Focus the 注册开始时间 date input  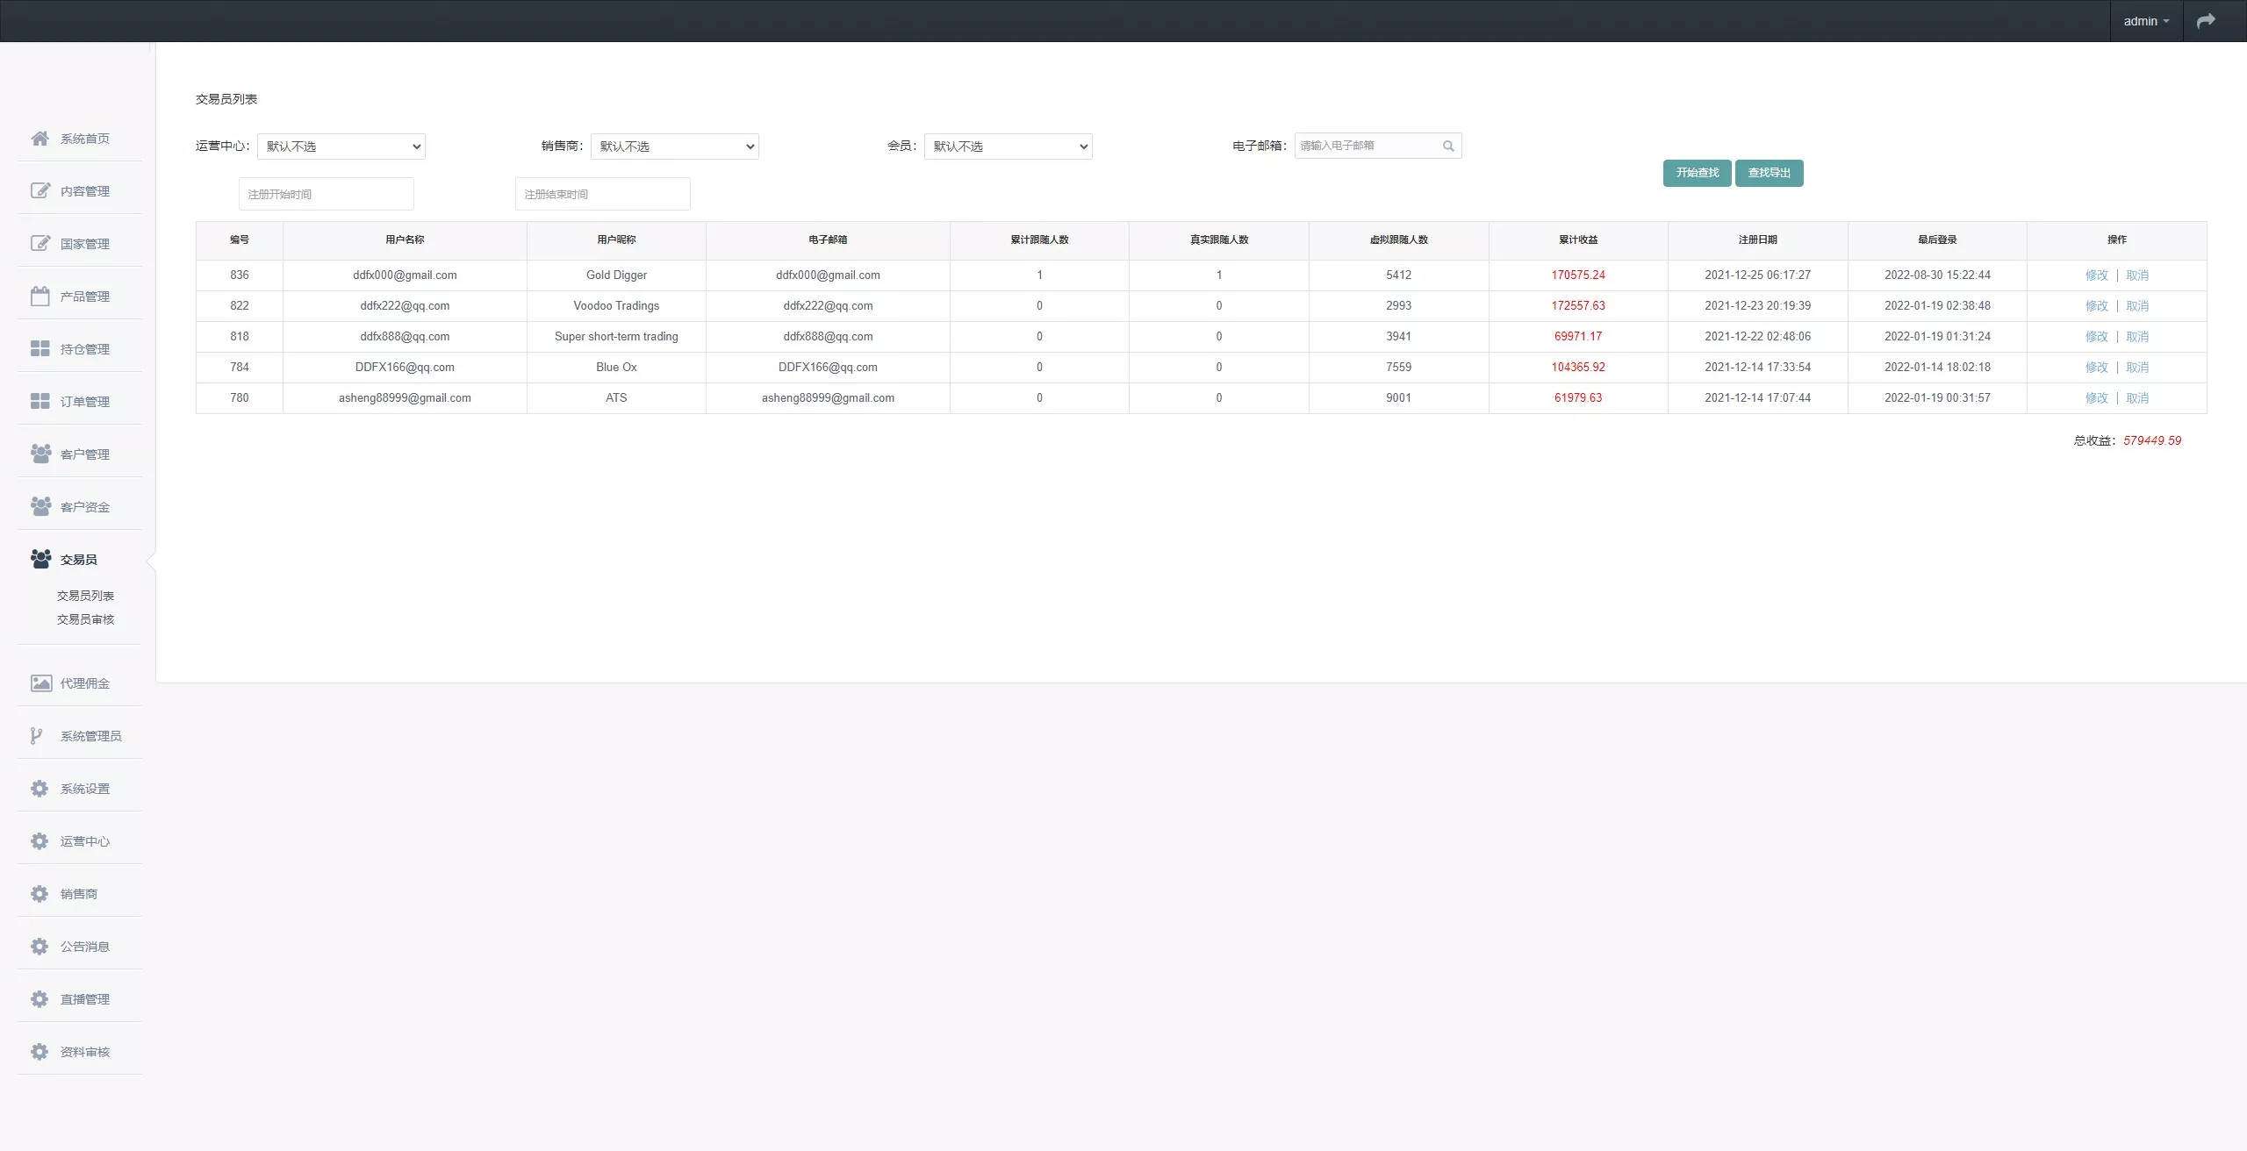(326, 194)
